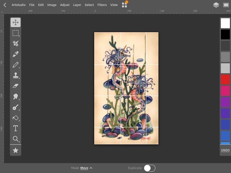Open the grid icon with notification badge
This screenshot has height=173, width=231.
coord(125,5)
